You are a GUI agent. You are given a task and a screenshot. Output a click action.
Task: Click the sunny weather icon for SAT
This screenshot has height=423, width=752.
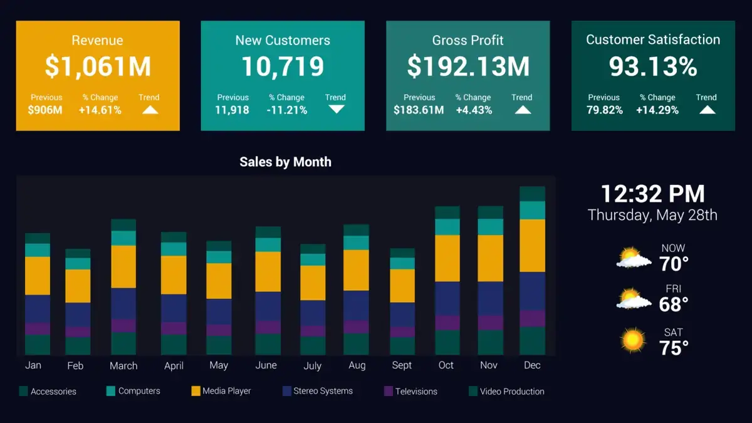point(633,342)
